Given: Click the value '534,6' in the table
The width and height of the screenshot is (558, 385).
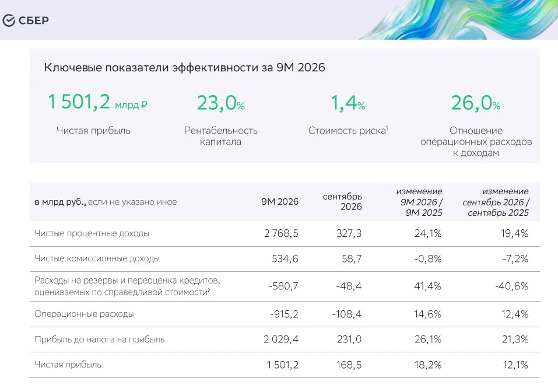Looking at the screenshot, I should point(285,258).
